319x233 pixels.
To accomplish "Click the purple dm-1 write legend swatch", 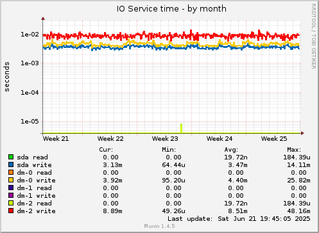I will pos(11,195).
